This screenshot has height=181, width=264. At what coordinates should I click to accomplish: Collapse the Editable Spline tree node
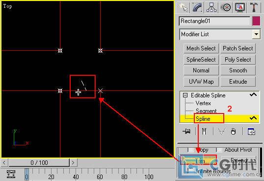[x=185, y=95]
